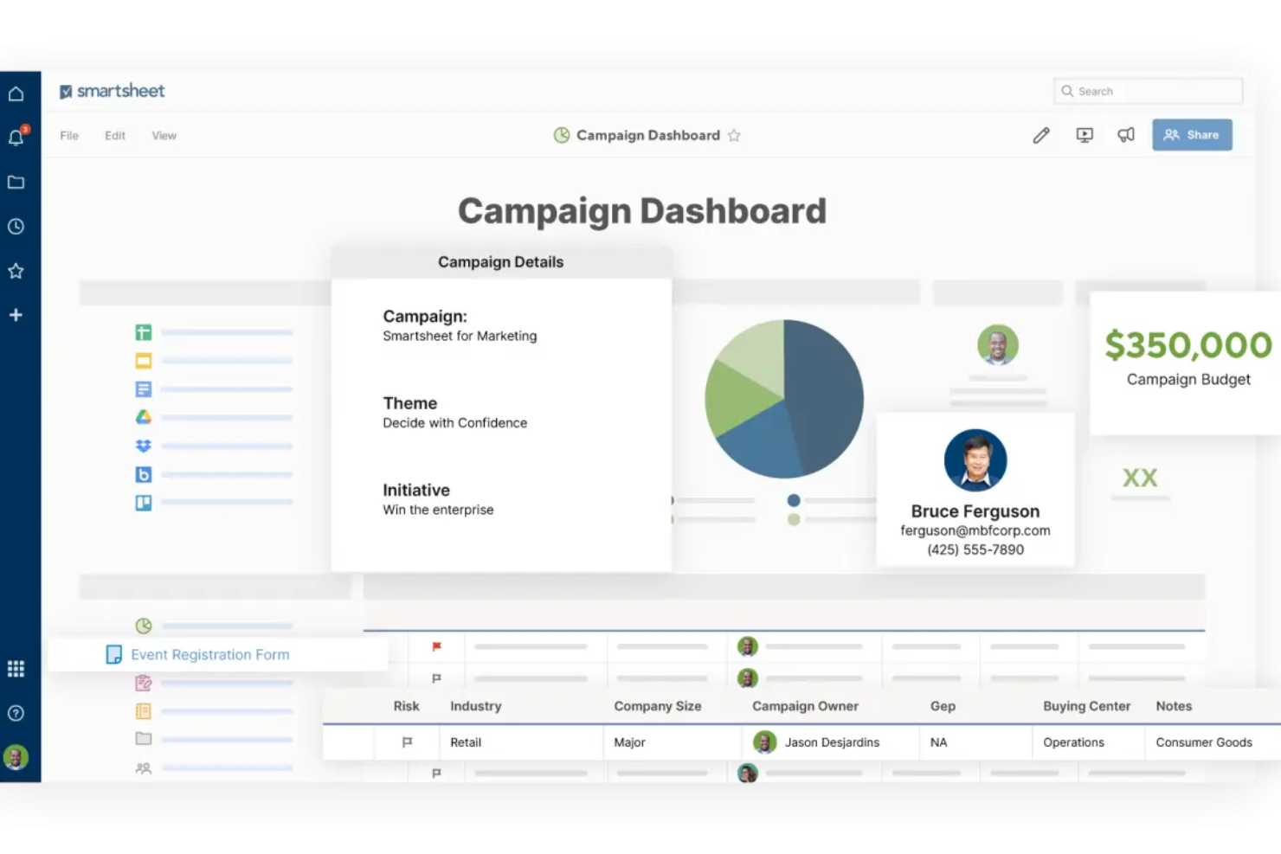
Task: Click the presentation mode icon
Action: tap(1085, 135)
